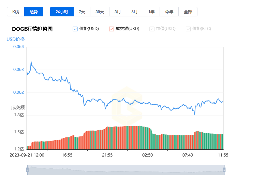266x192 pixels.
Task: Show the 1年 range chart
Action: point(151,12)
